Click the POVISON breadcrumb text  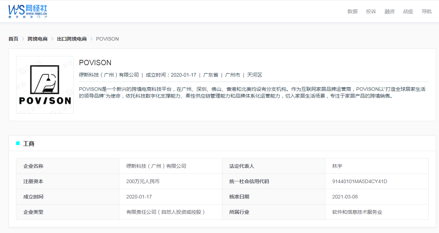point(108,39)
